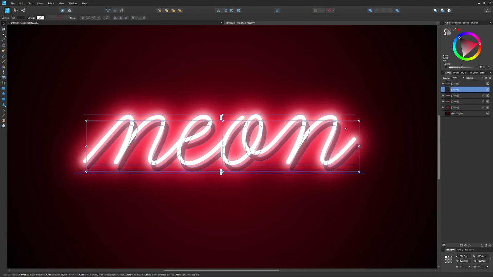
Task: Switch to the Effects tab
Action: (x=456, y=73)
